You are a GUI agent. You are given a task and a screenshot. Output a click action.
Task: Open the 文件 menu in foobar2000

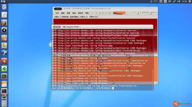click(x=57, y=13)
